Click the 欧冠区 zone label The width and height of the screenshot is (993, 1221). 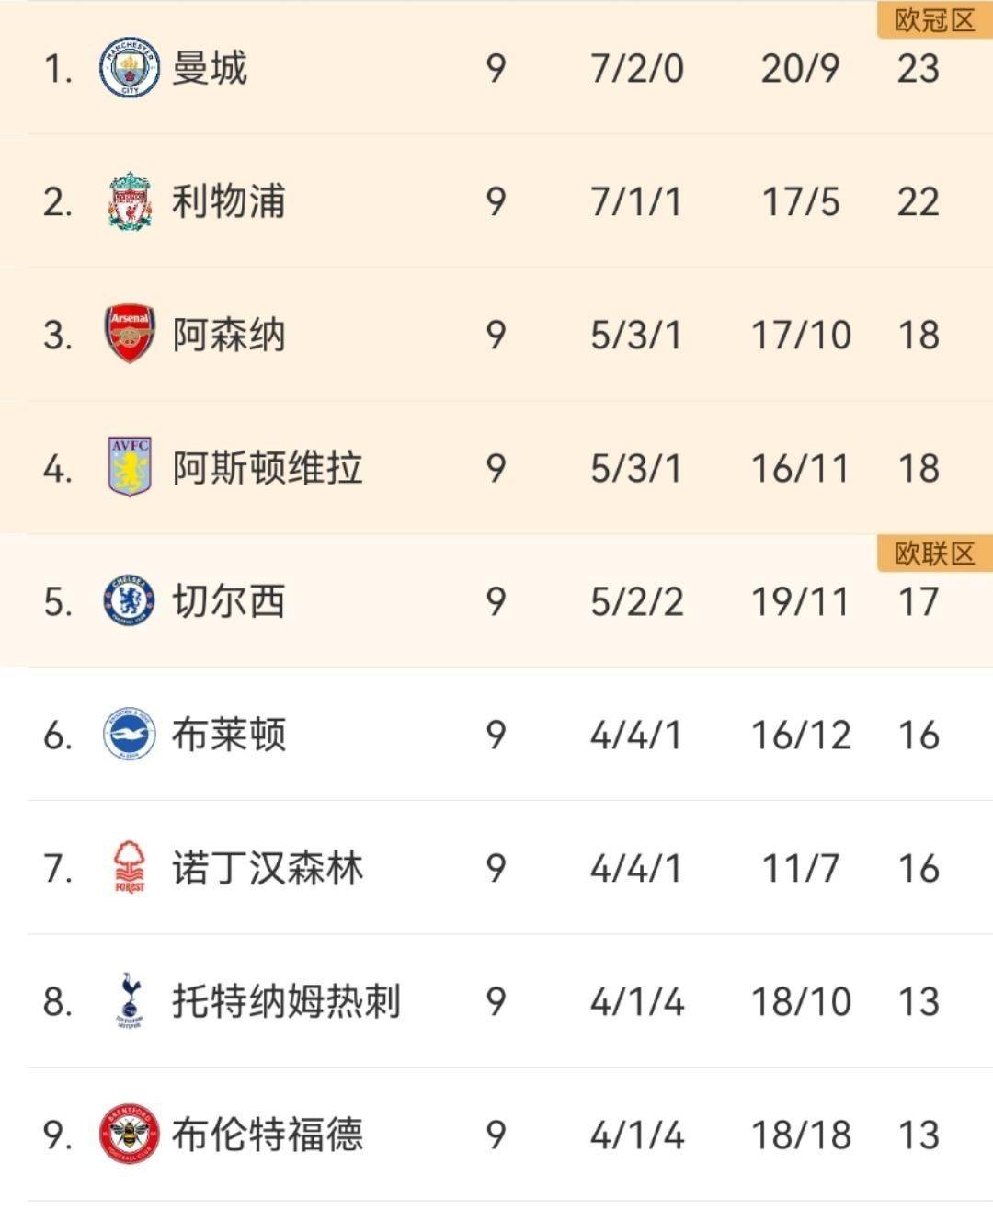934,20
